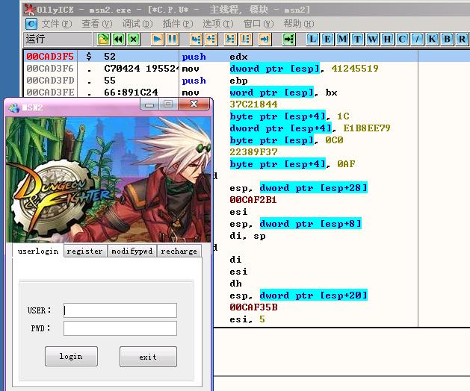Click the 运行 status label
This screenshot has height=391, width=470.
35,39
